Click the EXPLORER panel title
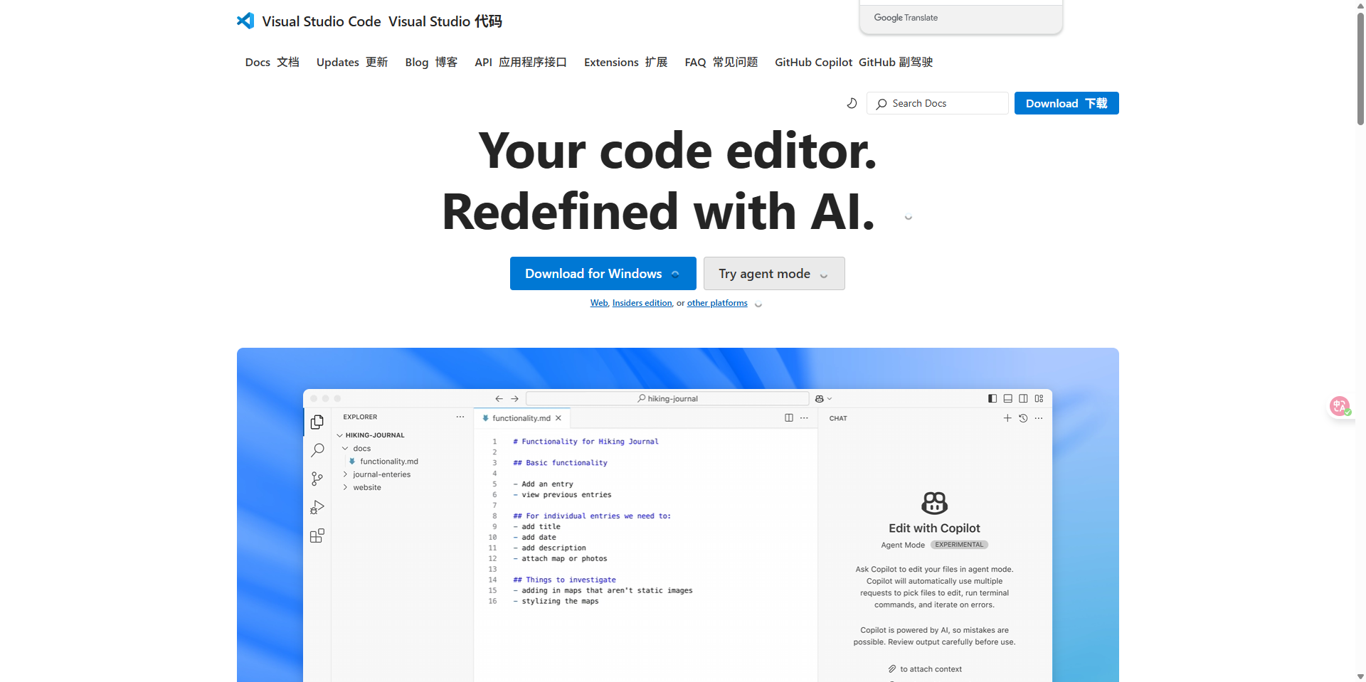The height and width of the screenshot is (682, 1366). click(x=360, y=417)
